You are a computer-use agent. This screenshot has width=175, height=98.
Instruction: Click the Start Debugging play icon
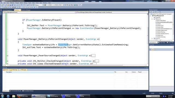tap(33, 5)
